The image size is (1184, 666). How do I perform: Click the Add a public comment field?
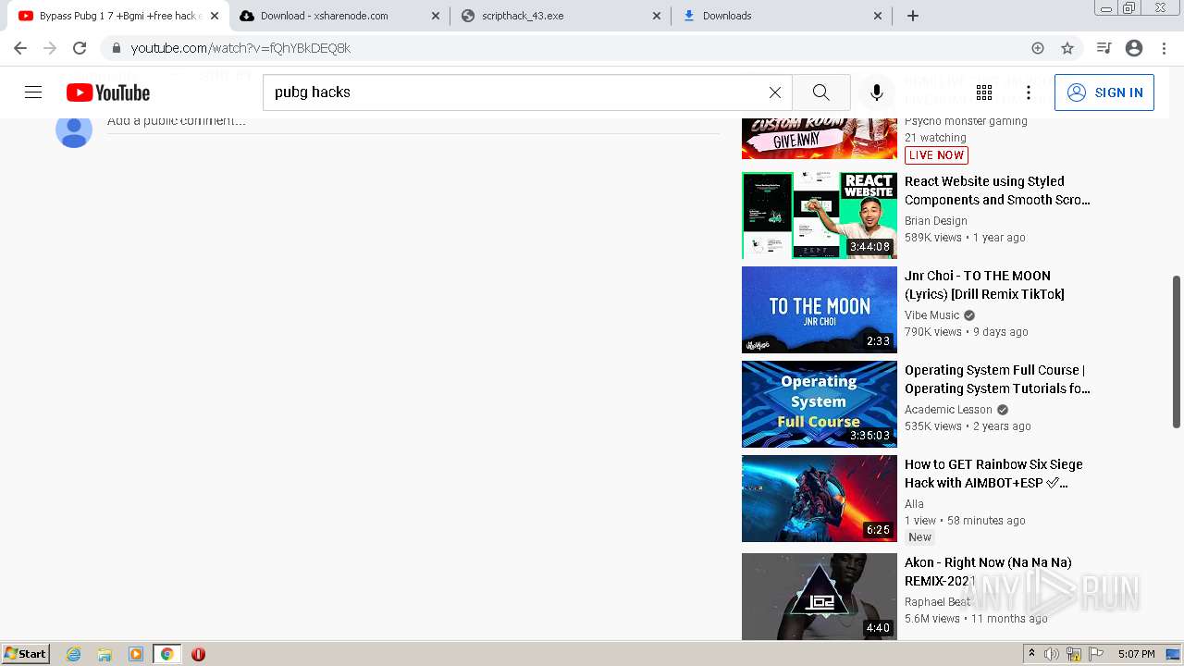tap(413, 121)
